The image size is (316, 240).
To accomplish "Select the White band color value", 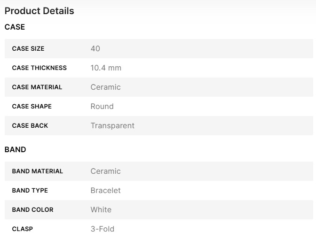I will (x=101, y=210).
